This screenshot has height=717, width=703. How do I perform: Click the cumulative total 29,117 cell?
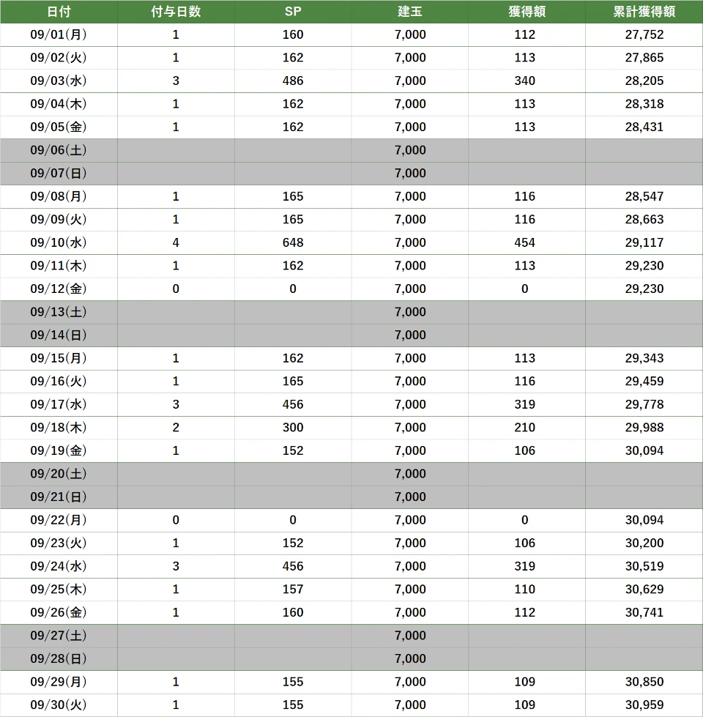tap(644, 242)
